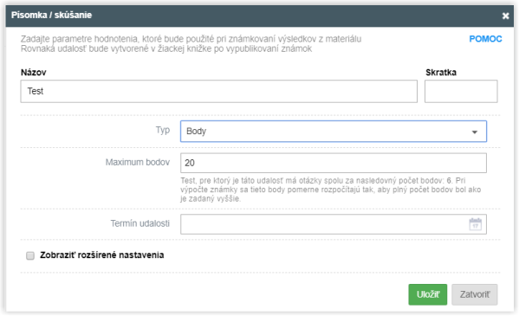Click the Zobraziť rozšírené nastavenia label text

(x=102, y=255)
